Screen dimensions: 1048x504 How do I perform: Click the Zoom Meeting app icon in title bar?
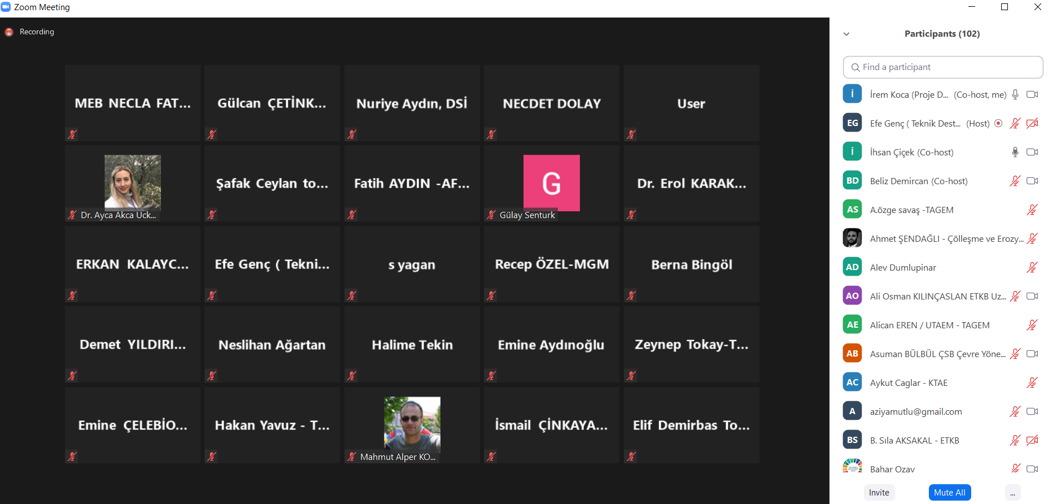6,7
